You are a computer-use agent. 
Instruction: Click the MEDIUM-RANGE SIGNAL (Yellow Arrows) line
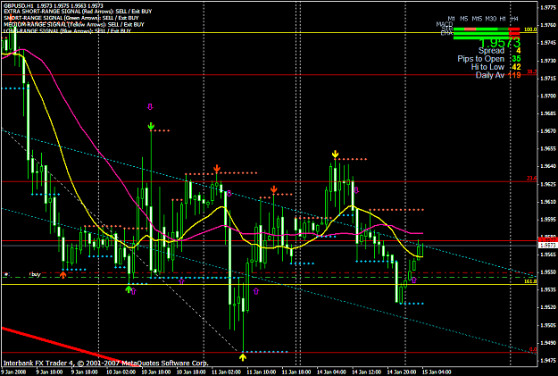click(74, 24)
